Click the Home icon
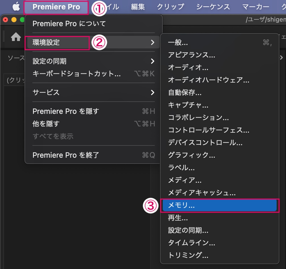Image resolution: width=286 pixels, height=269 pixels. coord(16,37)
